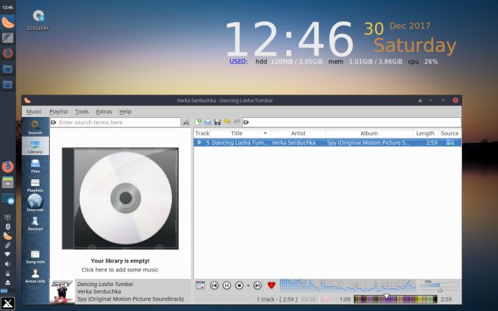The image size is (498, 311).
Task: Open the screenshot tool panel icon
Action: (7, 199)
